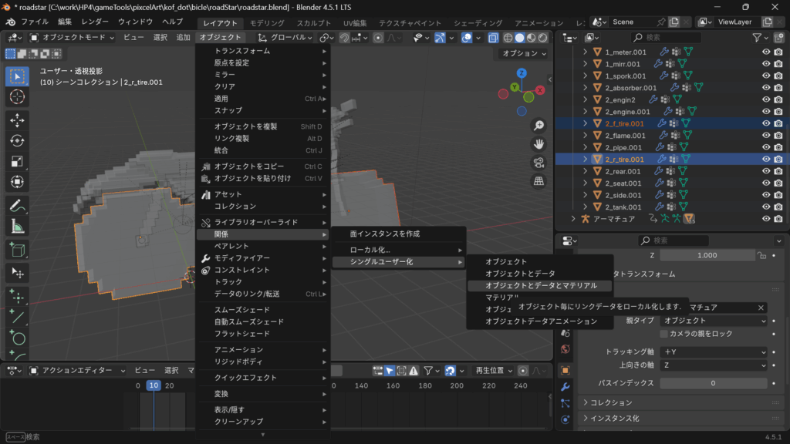This screenshot has width=790, height=444.
Task: Expand the アーマチュア tree item
Action: click(x=573, y=219)
